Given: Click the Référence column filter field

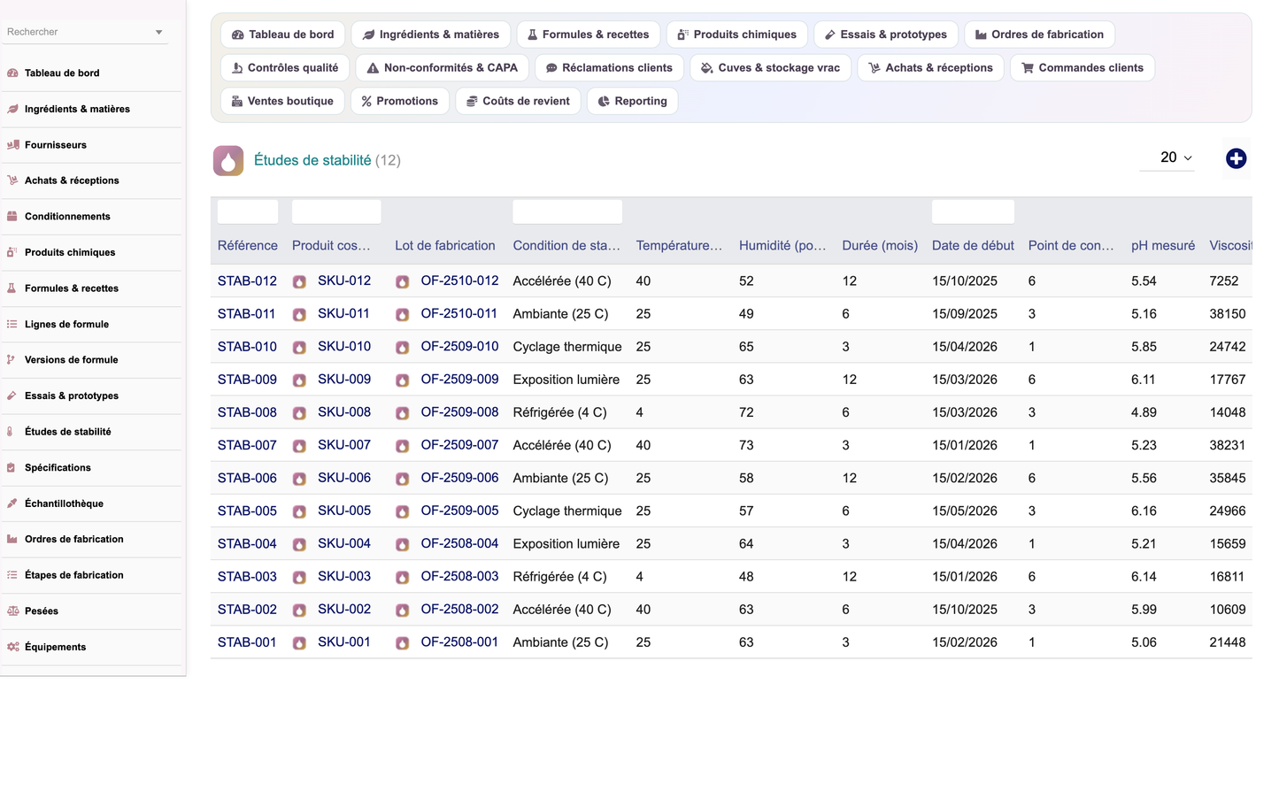Looking at the screenshot, I should pyautogui.click(x=248, y=212).
